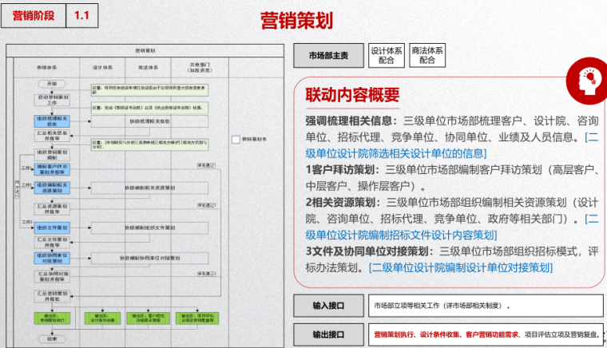Click the 启动营销策划工作 flowchart step

(x=52, y=100)
